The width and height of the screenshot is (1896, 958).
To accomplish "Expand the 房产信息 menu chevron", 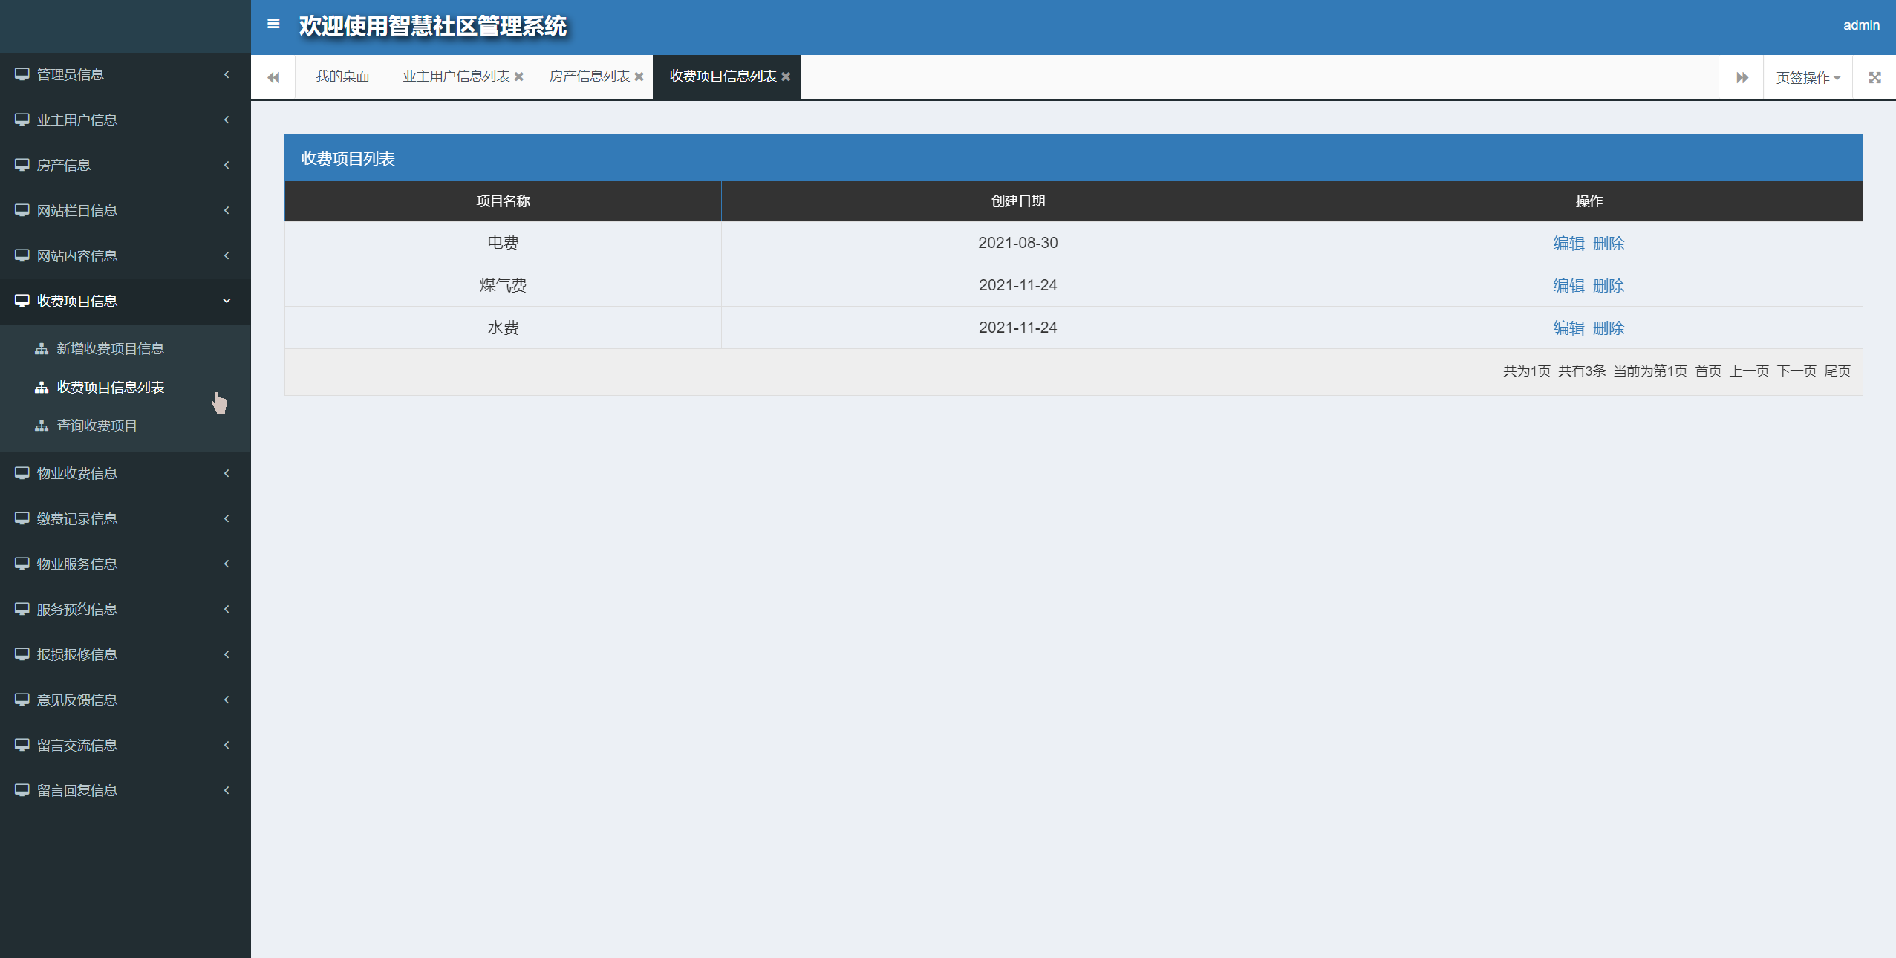I will tap(227, 165).
